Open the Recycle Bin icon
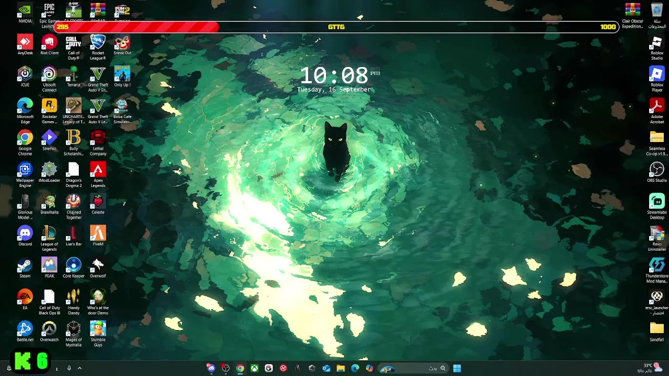Image resolution: width=669 pixels, height=376 pixels. [x=657, y=16]
